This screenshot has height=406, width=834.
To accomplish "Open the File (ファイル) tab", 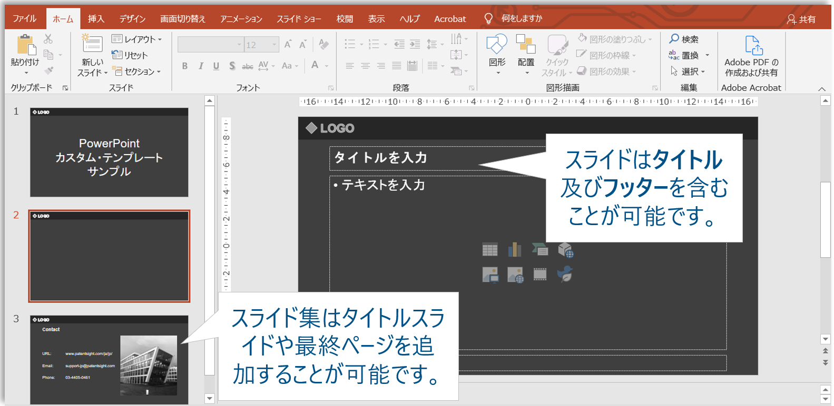I will 25,19.
